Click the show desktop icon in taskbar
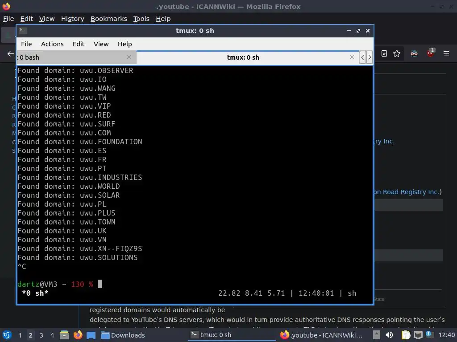The height and width of the screenshot is (342, 457). pos(91,335)
